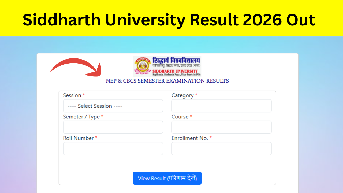
Task: Open the Select Session dropdown
Action: (x=113, y=106)
